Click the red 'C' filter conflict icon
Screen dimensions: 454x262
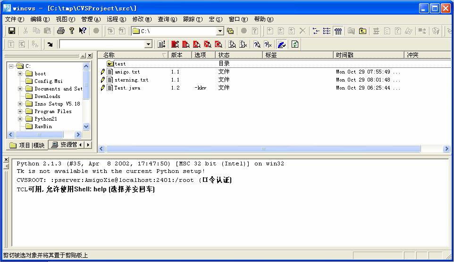pyautogui.click(x=219, y=44)
